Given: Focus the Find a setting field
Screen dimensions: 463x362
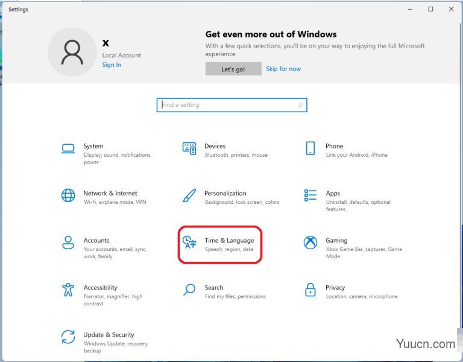Looking at the screenshot, I should tap(231, 105).
